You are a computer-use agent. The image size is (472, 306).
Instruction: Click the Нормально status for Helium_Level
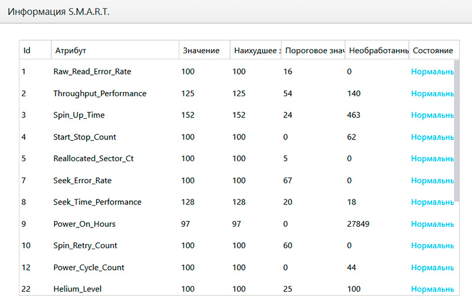tap(432, 289)
